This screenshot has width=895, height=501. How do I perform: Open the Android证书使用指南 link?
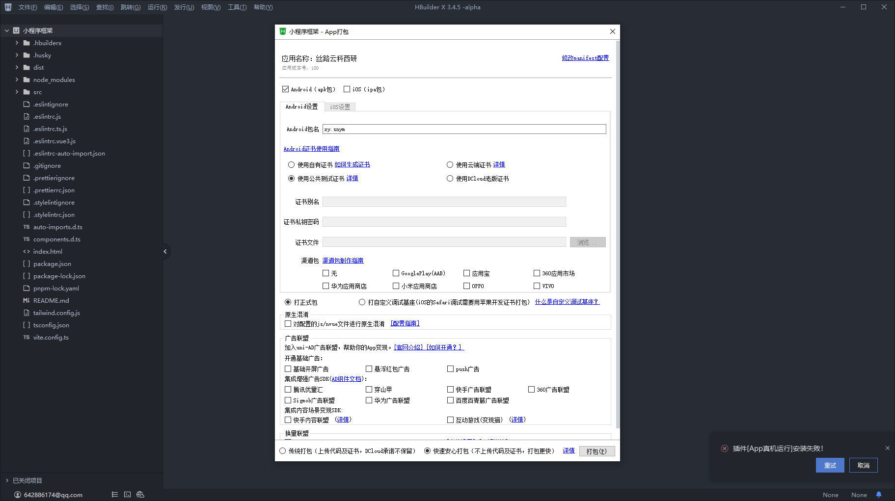[311, 149]
